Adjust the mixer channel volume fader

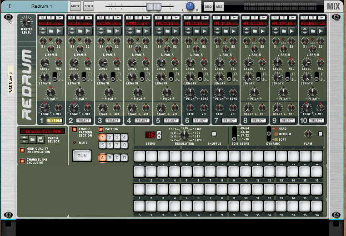click(x=154, y=7)
